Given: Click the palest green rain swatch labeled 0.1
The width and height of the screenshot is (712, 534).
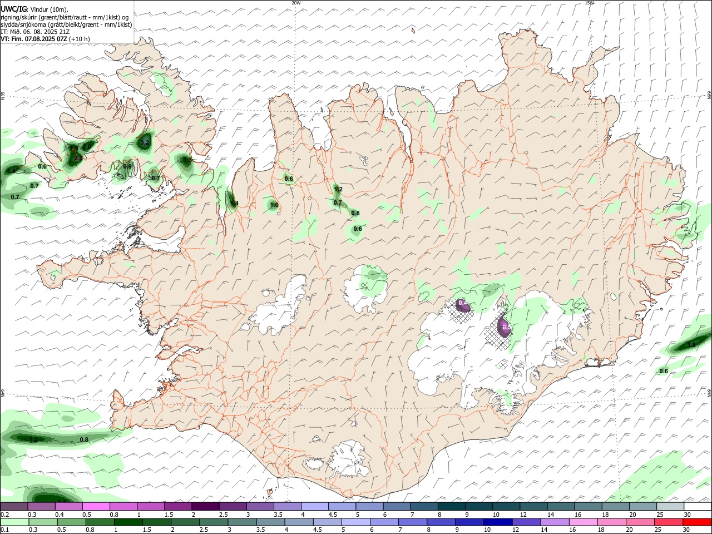Looking at the screenshot, I should [15, 522].
